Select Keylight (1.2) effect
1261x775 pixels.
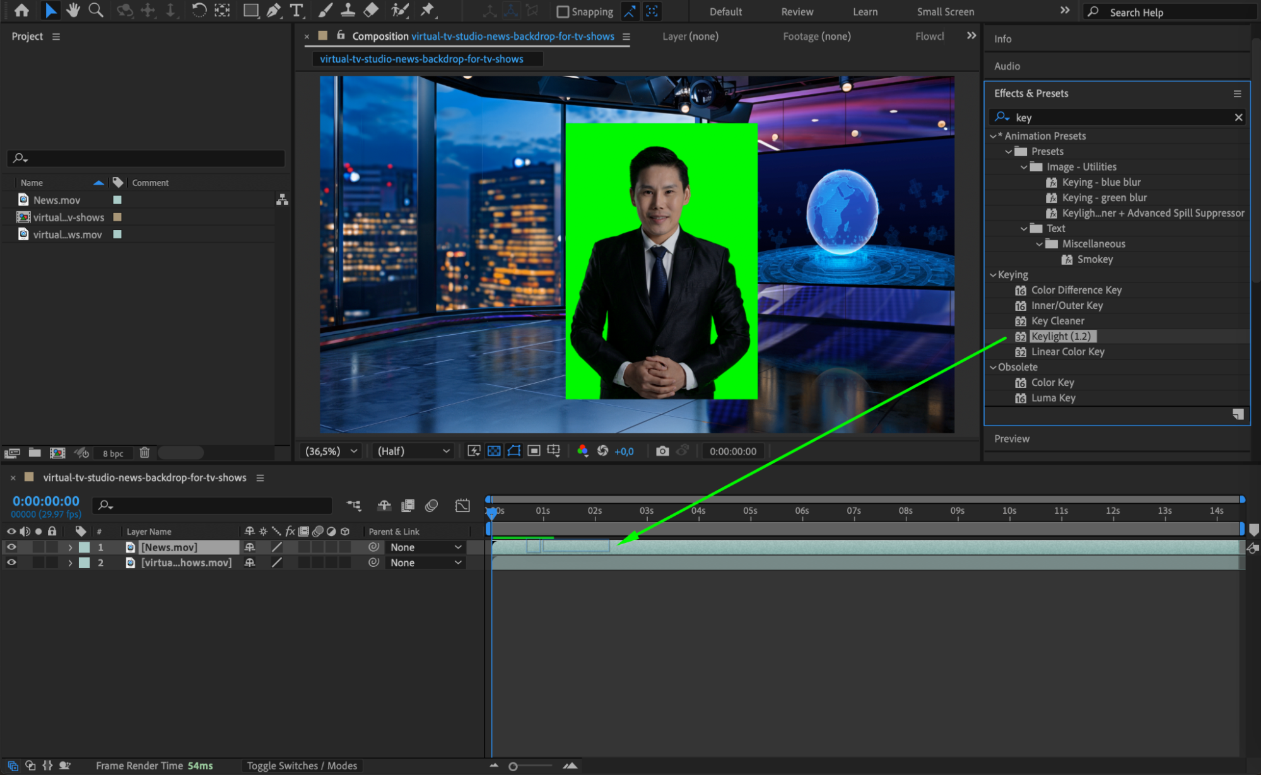(1060, 336)
